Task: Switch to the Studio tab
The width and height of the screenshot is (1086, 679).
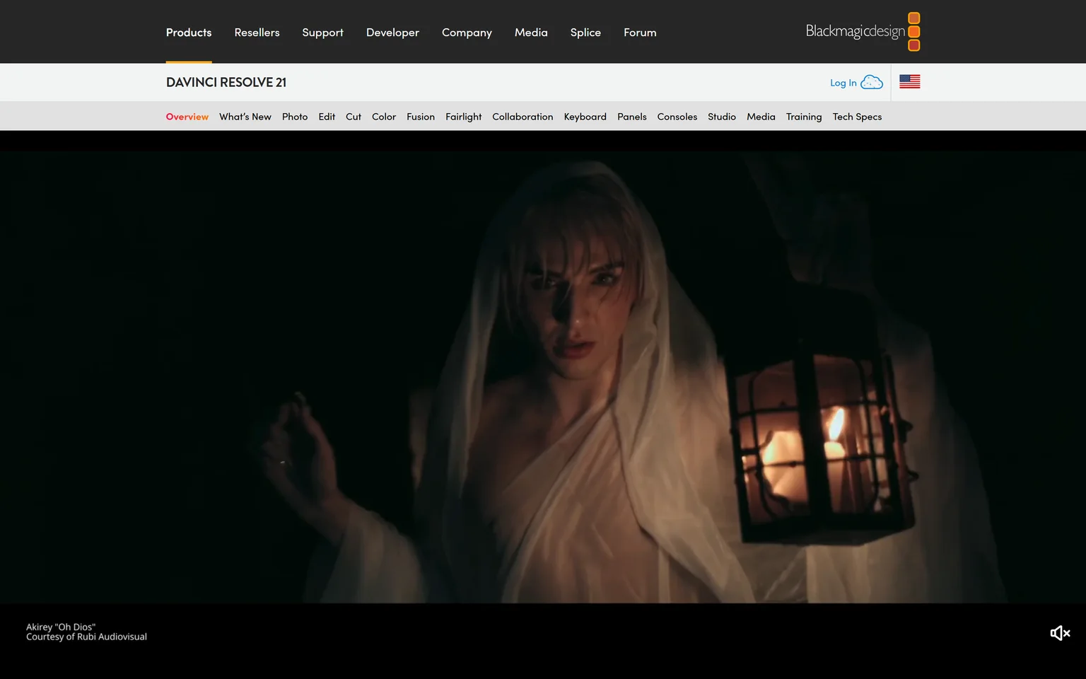Action: tap(722, 117)
